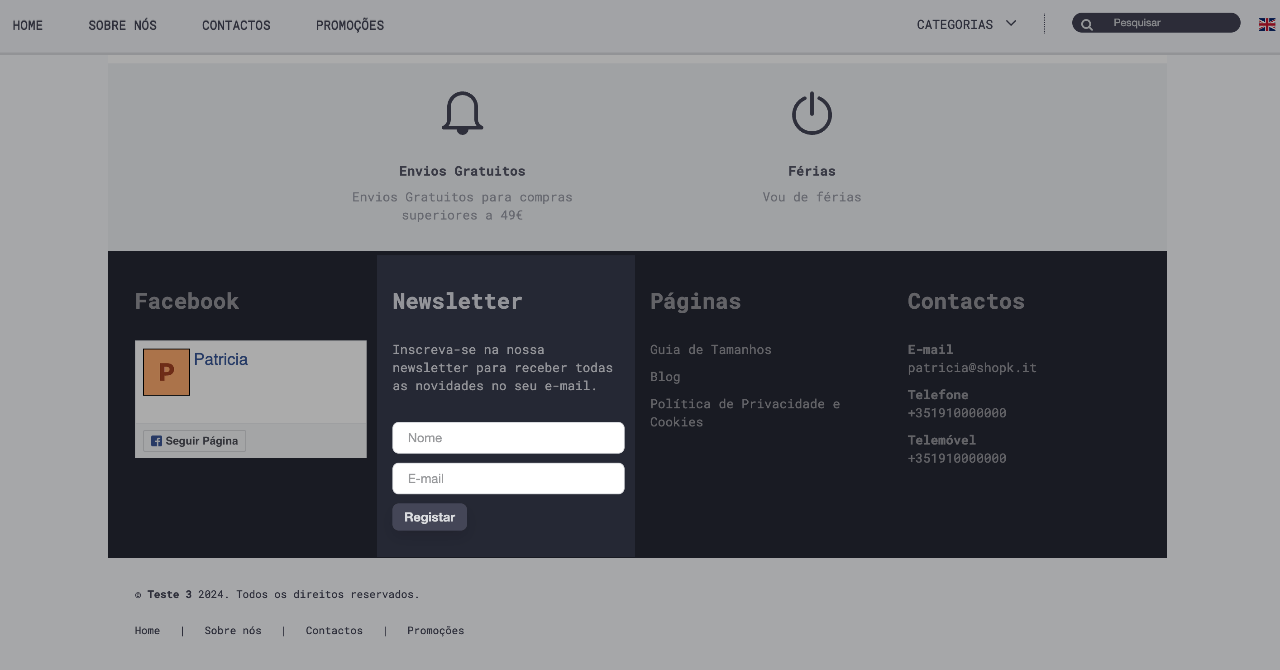1280x670 pixels.
Task: Click the Facebook icon on Seguir Página
Action: pos(157,441)
